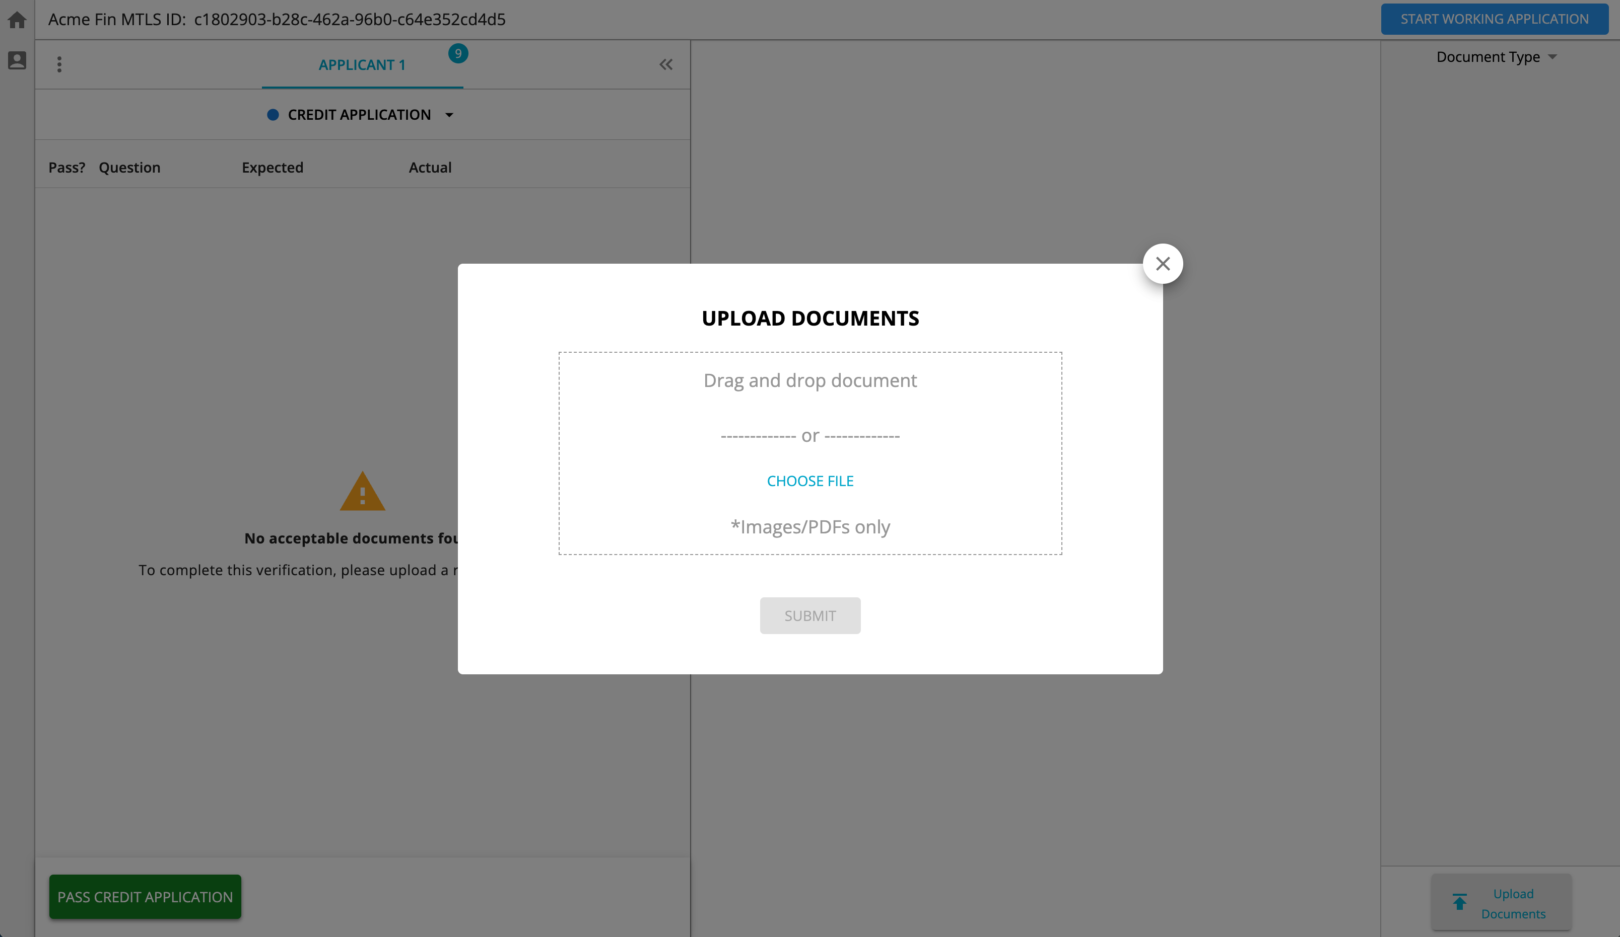Click the Pass? column header
The image size is (1620, 937).
67,167
